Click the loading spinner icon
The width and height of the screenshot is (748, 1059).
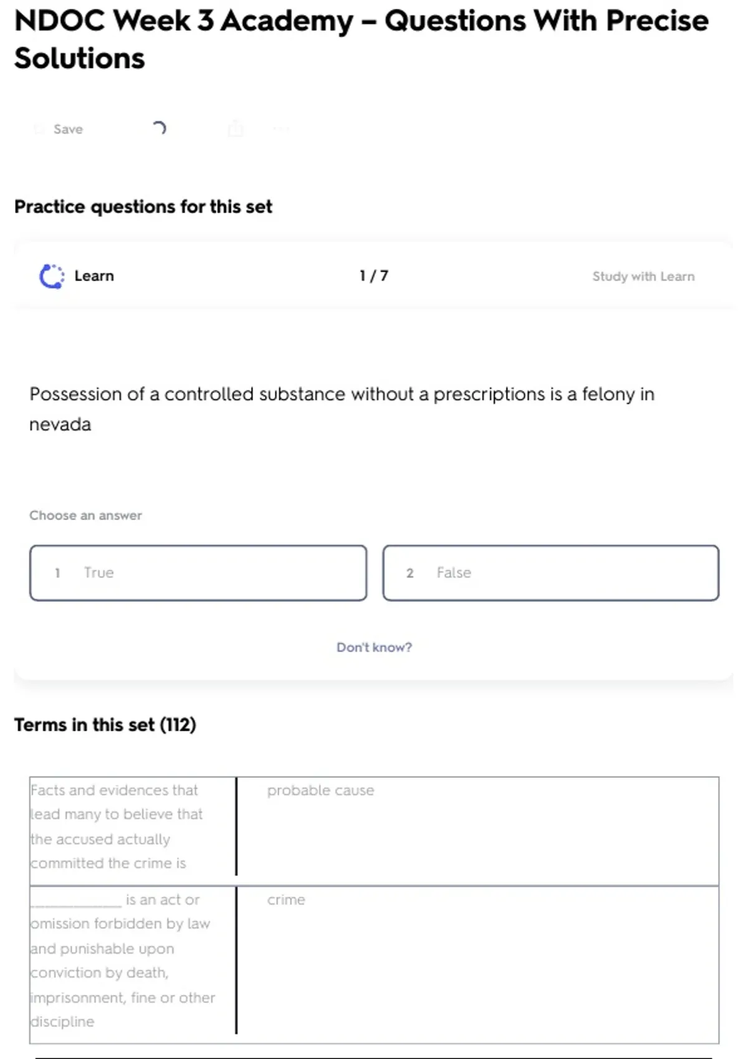159,128
